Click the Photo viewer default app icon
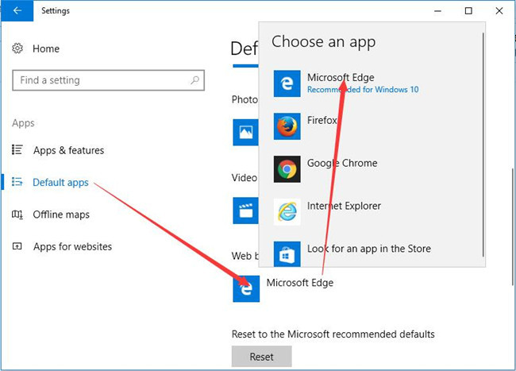 245,133
